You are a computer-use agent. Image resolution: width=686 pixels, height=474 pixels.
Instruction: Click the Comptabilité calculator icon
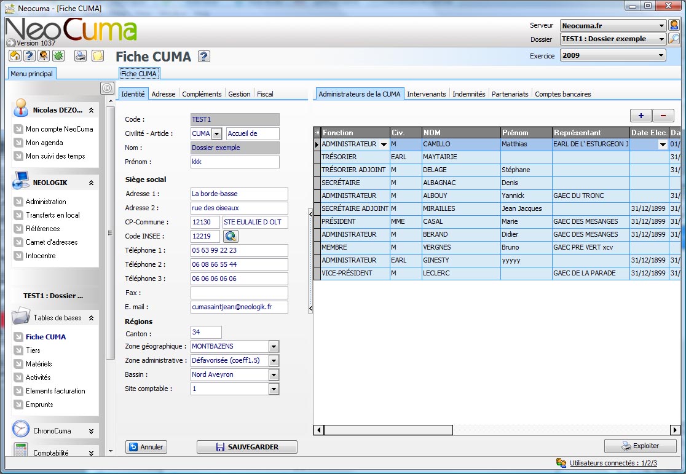(20, 450)
